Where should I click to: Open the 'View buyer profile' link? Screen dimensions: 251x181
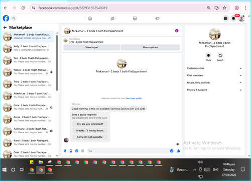pyautogui.click(x=134, y=99)
